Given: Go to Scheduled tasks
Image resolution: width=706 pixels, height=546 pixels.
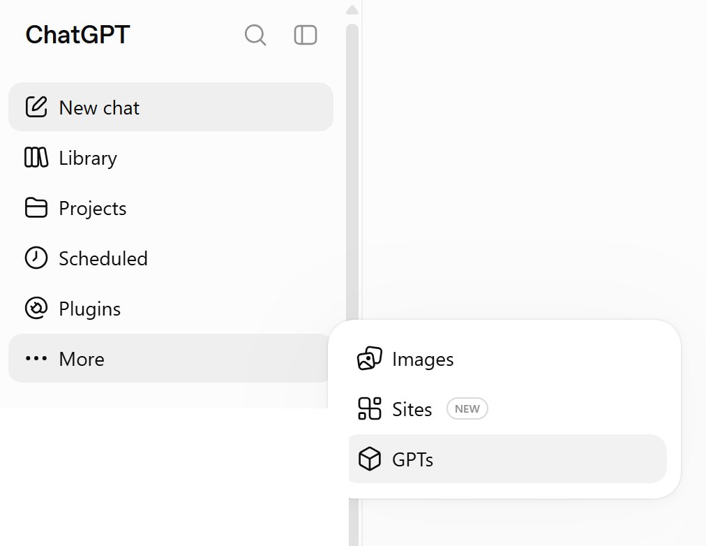Looking at the screenshot, I should pos(171,258).
